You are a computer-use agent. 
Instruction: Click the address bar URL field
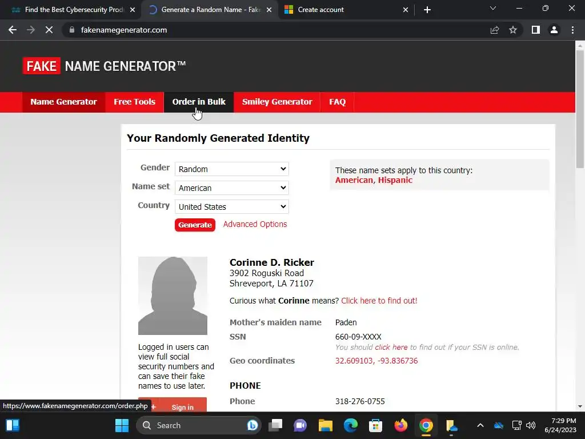[275, 30]
